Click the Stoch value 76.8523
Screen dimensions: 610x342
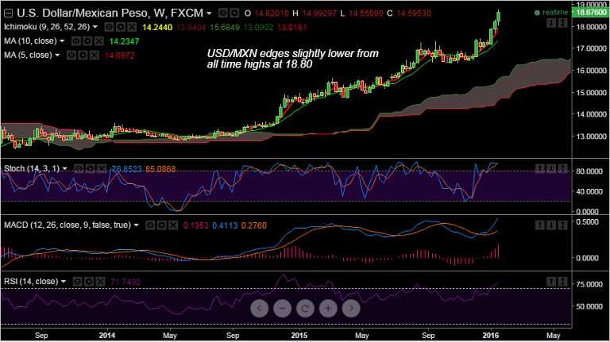[x=127, y=169]
